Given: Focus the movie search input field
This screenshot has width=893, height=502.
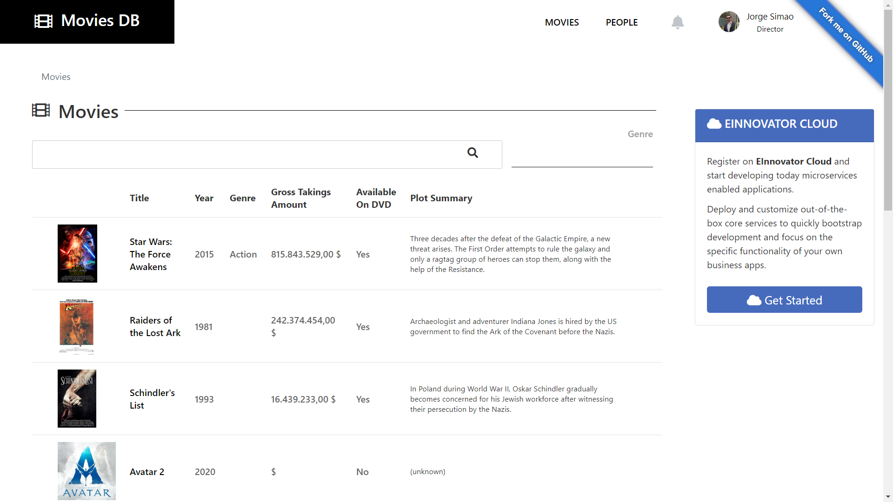Looking at the screenshot, I should tap(267, 154).
